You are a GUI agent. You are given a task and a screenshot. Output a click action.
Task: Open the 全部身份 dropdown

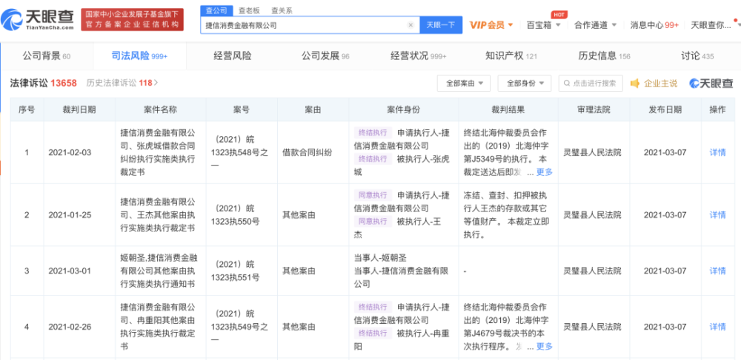click(x=525, y=84)
